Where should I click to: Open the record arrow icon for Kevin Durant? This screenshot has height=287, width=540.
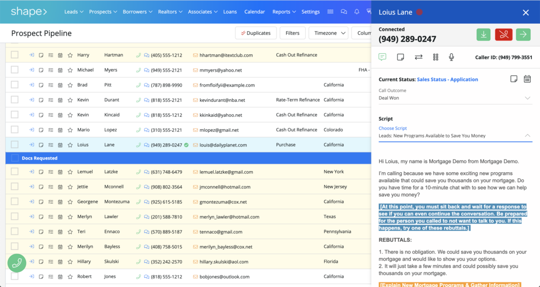tap(31, 100)
